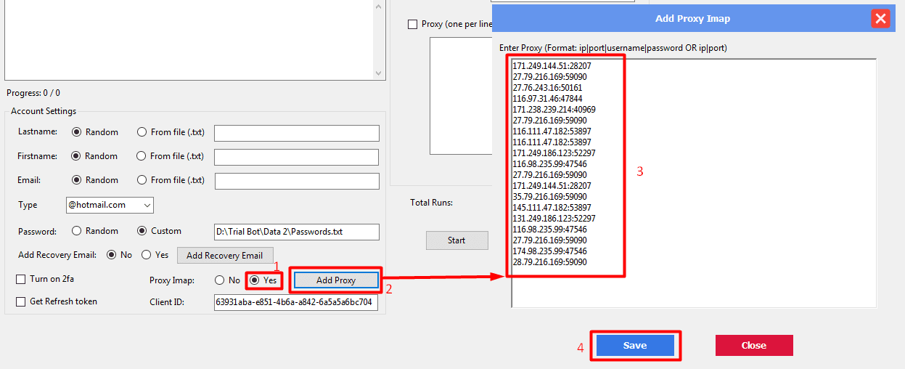Click the Start button
This screenshot has width=905, height=369.
point(456,240)
